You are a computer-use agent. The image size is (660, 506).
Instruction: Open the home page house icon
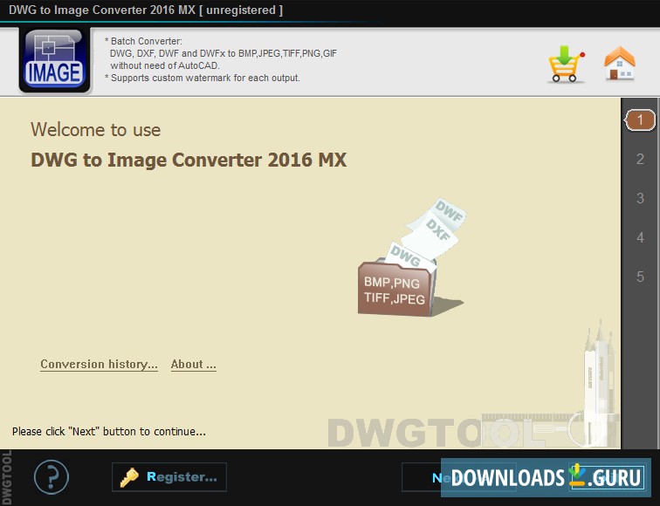click(620, 64)
